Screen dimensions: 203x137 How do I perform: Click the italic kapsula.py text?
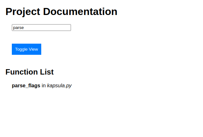[59, 86]
